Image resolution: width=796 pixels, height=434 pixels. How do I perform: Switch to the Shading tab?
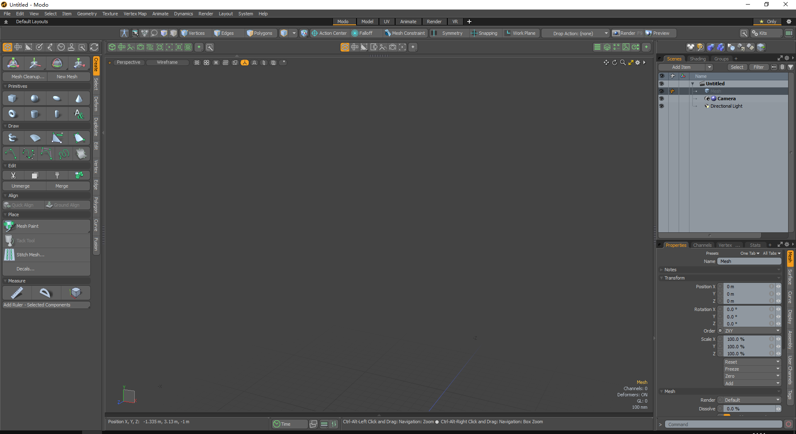(698, 58)
